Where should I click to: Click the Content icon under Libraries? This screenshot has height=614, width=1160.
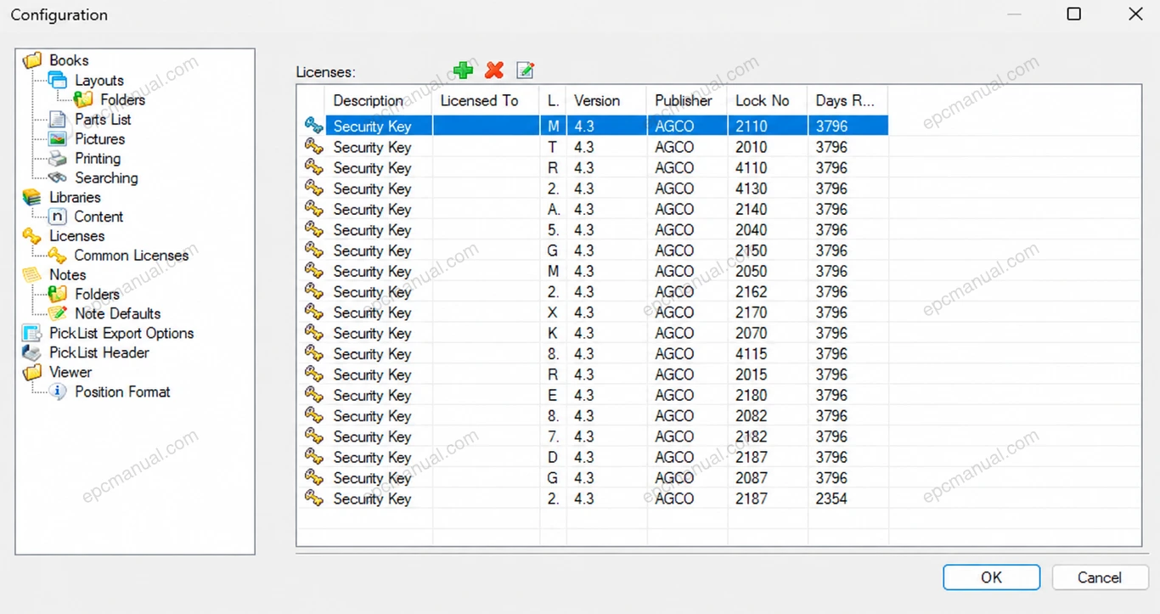(58, 217)
